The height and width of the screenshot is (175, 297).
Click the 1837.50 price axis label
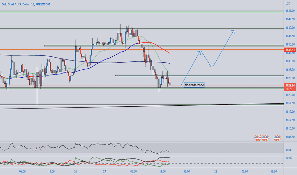click(290, 36)
